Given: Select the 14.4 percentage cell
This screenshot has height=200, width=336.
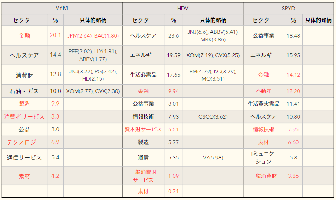Looking at the screenshot, I should click(x=55, y=55).
